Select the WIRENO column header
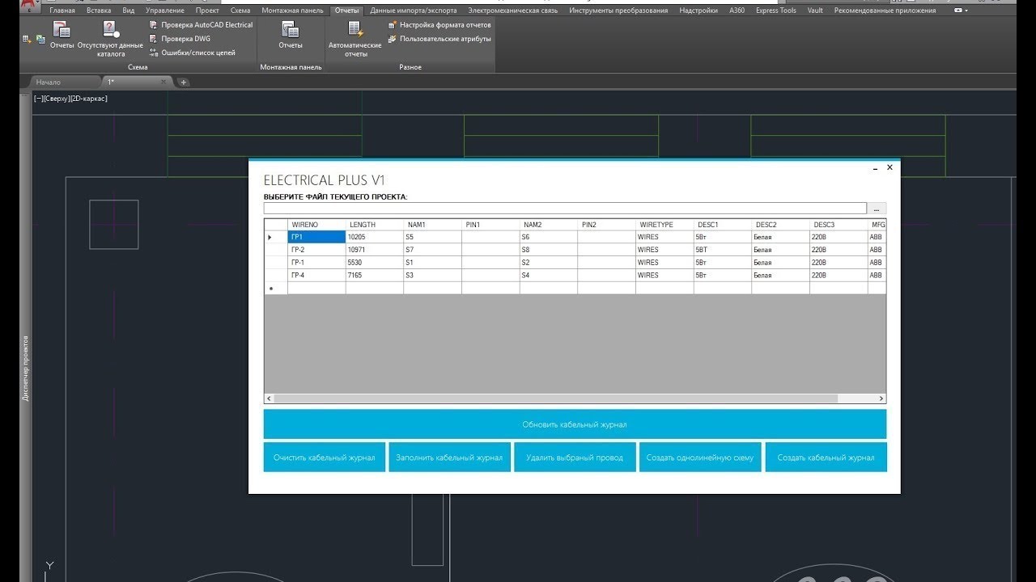This screenshot has width=1036, height=582. [x=316, y=225]
